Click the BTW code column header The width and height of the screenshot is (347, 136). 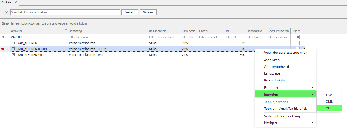tap(189, 31)
